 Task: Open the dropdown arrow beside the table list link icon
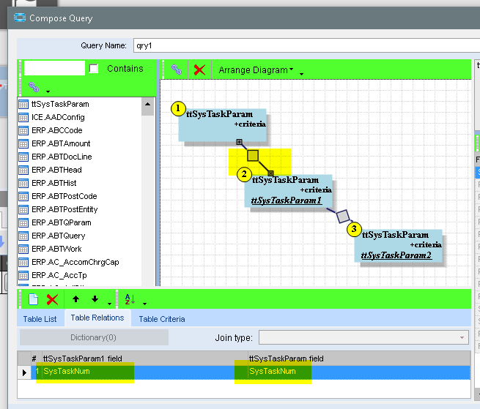click(x=48, y=91)
